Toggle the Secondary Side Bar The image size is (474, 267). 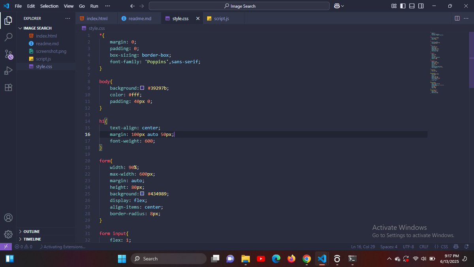(420, 6)
